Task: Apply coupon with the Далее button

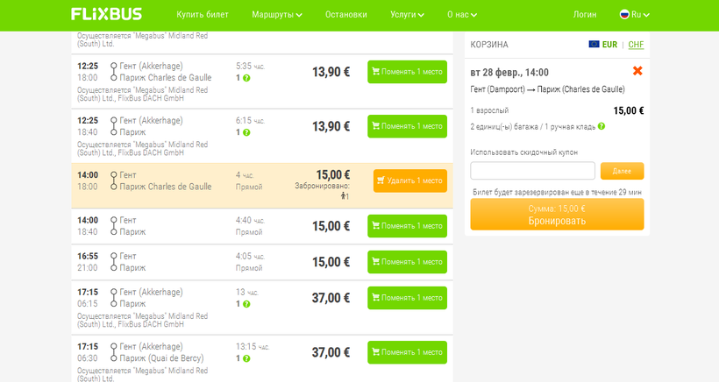Action: point(622,171)
